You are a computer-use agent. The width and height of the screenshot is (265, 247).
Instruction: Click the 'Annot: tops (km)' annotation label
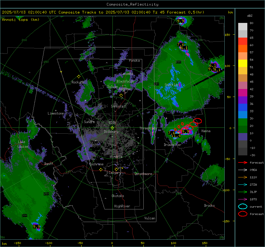point(21,20)
